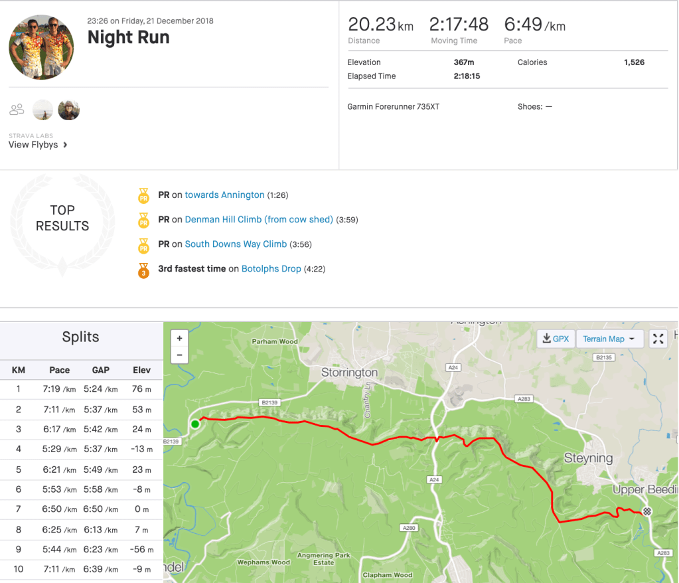This screenshot has width=679, height=583.
Task: Click the map zoom in plus button
Action: pyautogui.click(x=179, y=338)
